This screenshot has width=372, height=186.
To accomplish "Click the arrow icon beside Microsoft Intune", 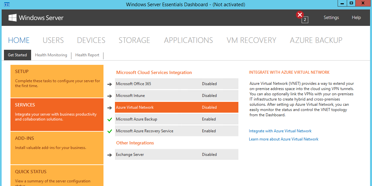I will (109, 96).
